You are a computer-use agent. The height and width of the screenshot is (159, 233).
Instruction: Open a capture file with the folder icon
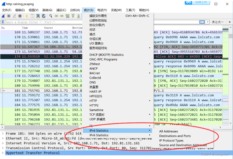tap(27, 16)
